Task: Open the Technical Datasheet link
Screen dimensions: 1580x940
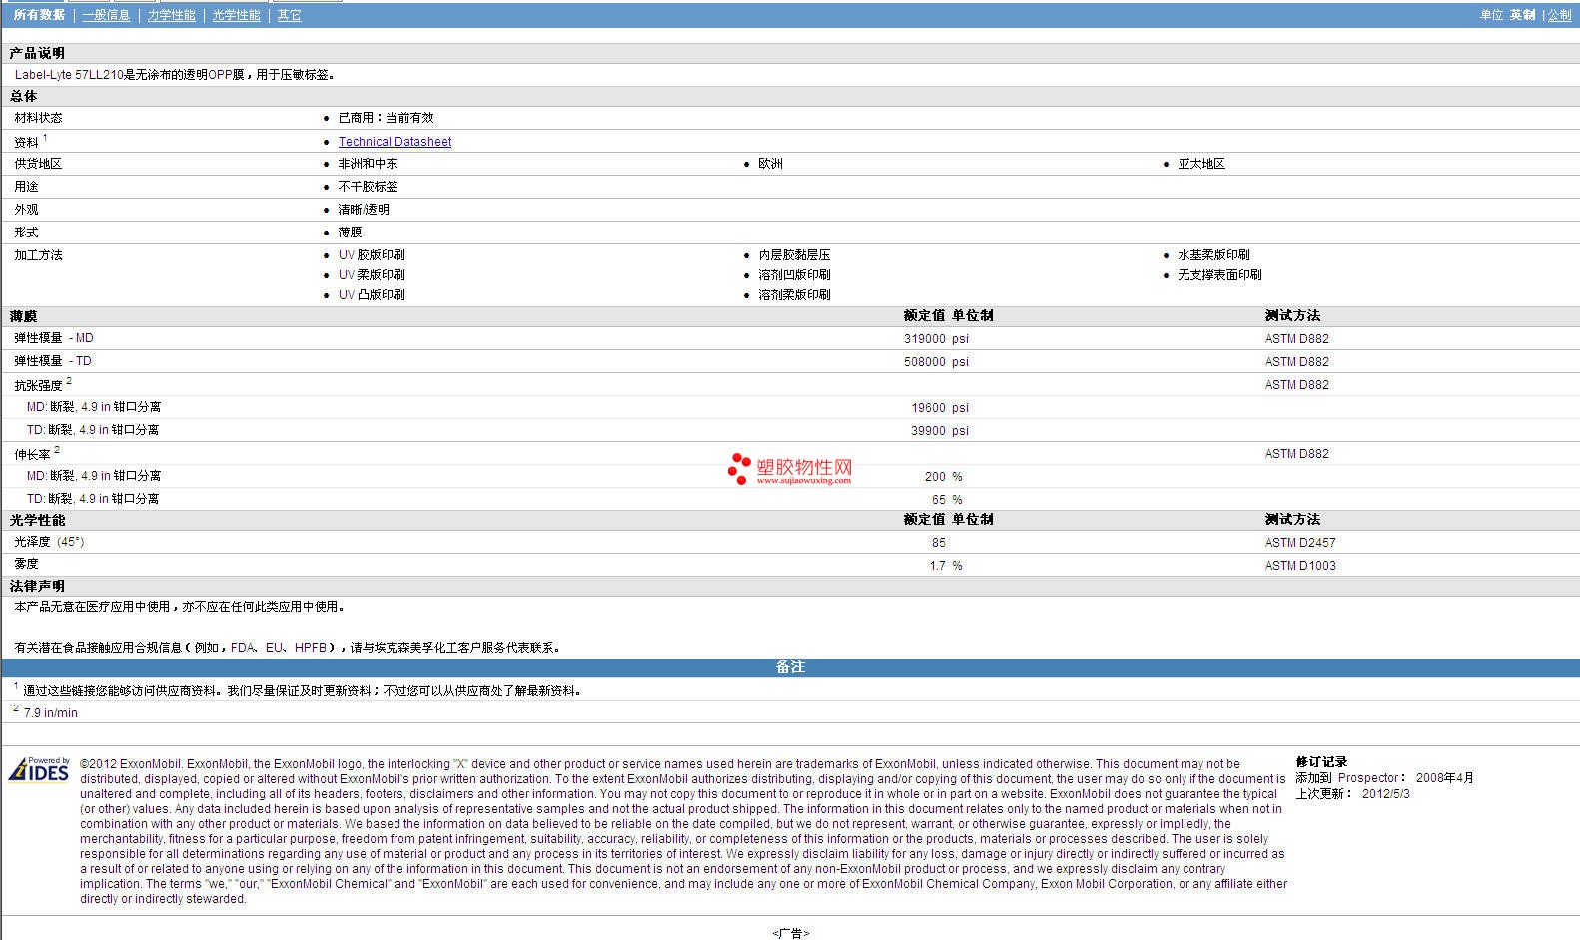Action: 395,142
